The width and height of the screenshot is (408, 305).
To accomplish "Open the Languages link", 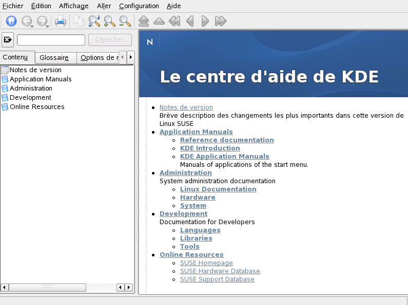I will point(200,230).
